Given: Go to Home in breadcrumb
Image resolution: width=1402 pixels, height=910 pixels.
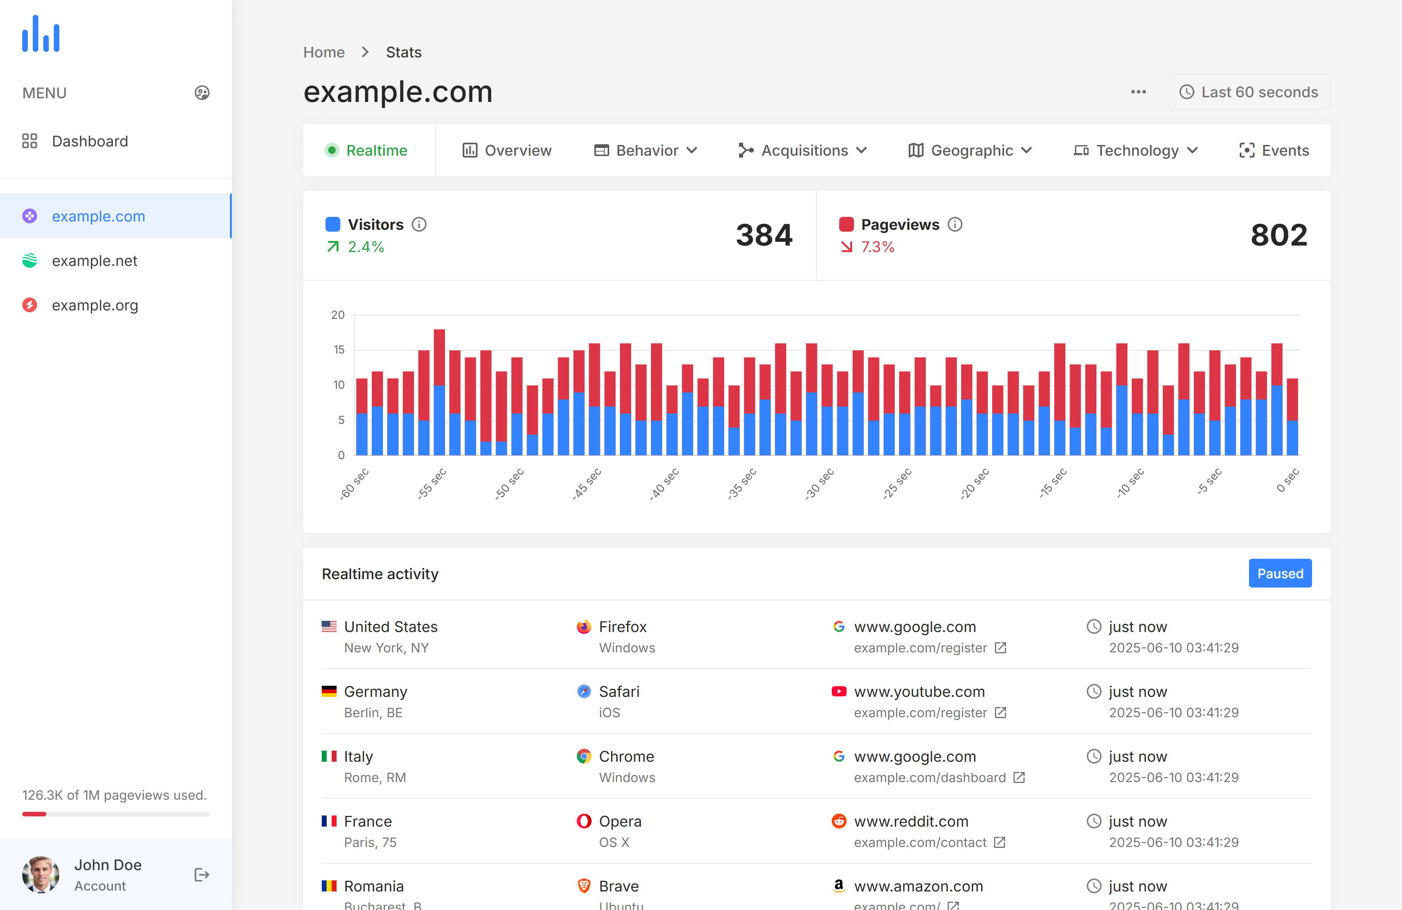Looking at the screenshot, I should coord(324,52).
